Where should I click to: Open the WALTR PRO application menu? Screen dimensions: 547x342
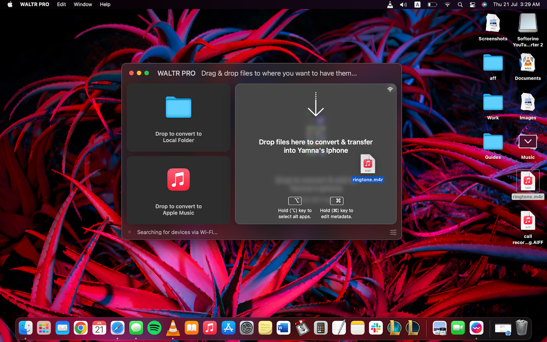click(x=35, y=4)
